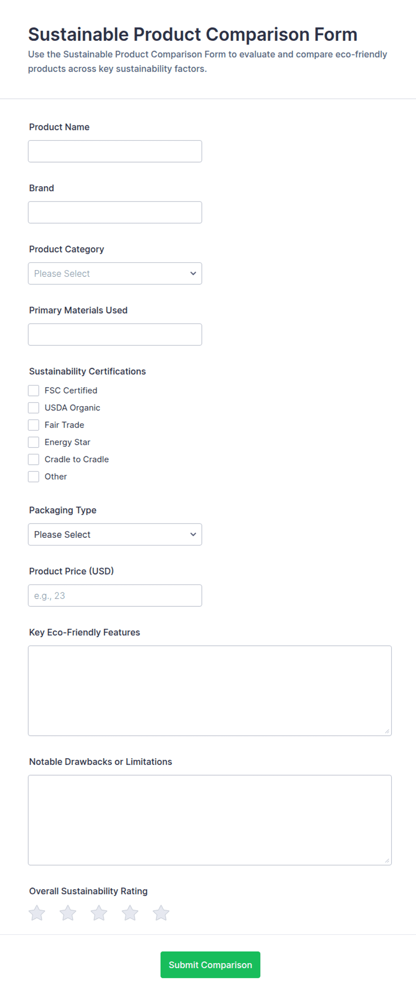Enable the Fair Trade certification
416x1000 pixels.
pos(34,425)
